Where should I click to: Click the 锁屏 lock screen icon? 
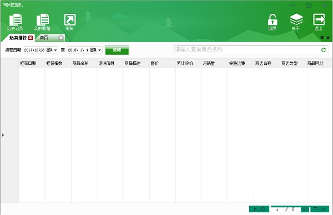[273, 22]
